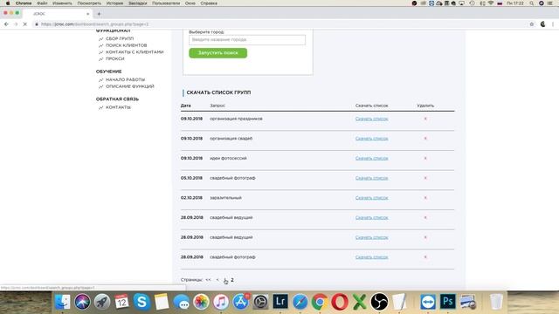Stop page loading in Chrome toolbar
This screenshot has height=314, width=559.
tap(24, 24)
